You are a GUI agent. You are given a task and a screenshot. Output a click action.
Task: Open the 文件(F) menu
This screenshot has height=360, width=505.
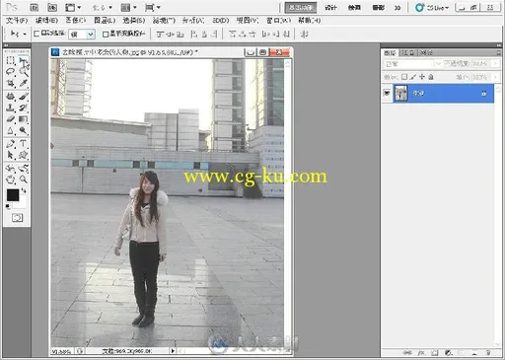[17, 21]
